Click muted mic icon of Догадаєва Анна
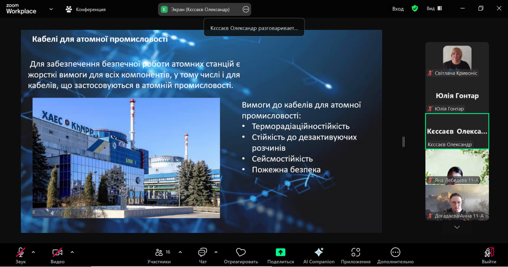Image resolution: width=508 pixels, height=267 pixels. [430, 216]
